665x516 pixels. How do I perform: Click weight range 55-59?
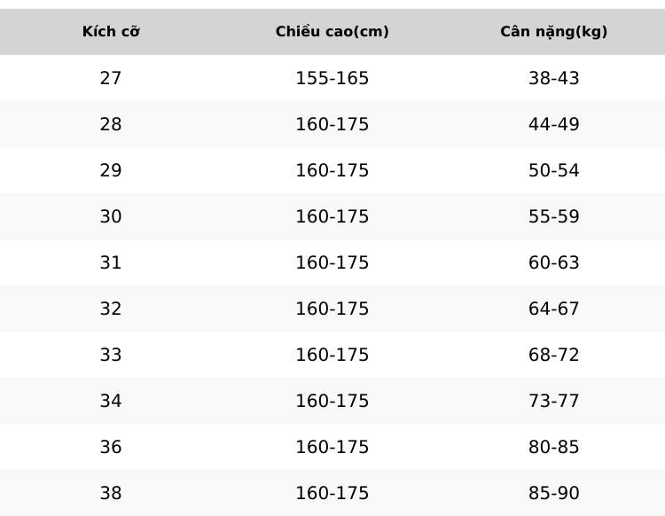553,216
